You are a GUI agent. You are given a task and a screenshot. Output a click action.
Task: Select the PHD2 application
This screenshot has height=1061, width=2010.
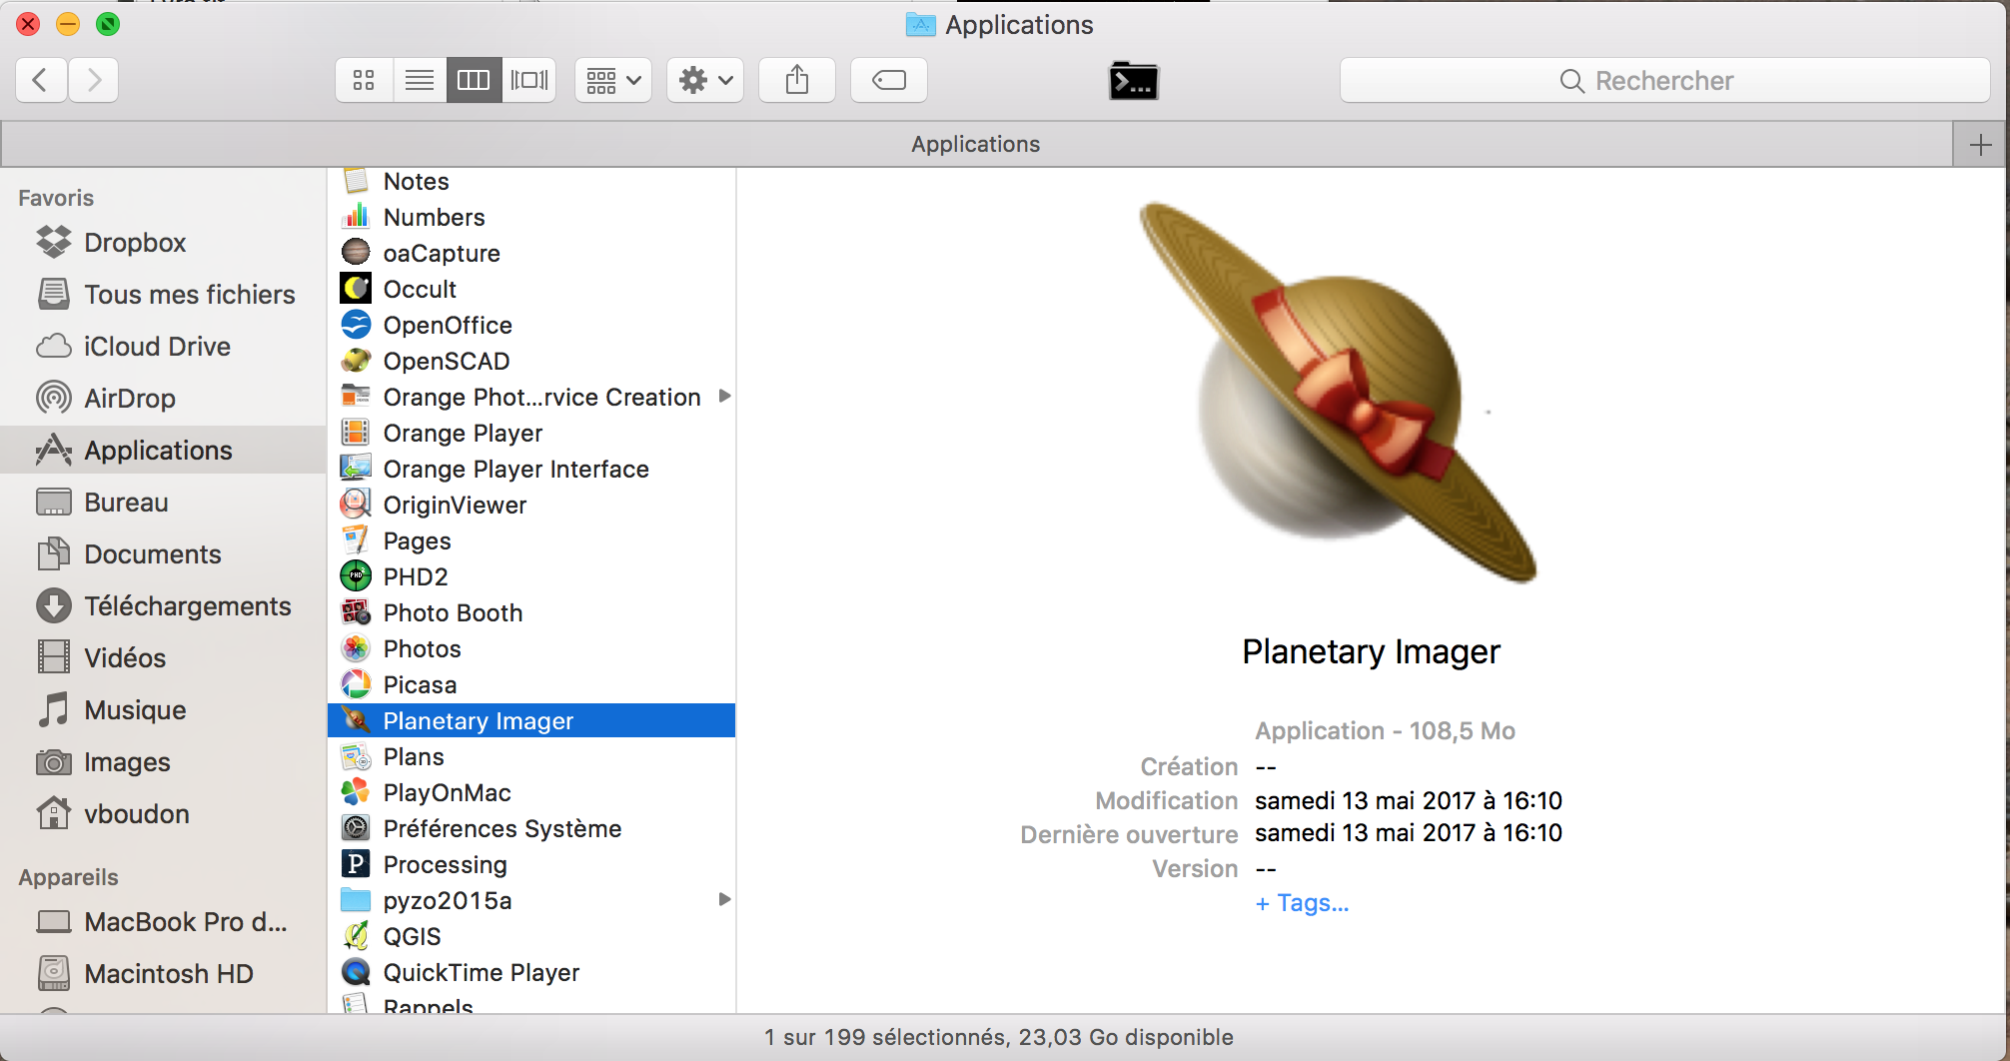416,577
